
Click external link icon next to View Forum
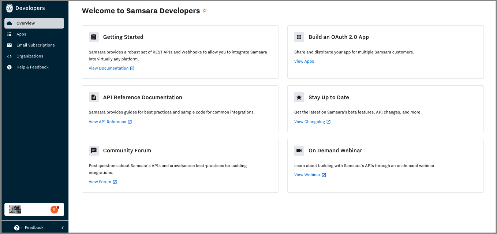point(115,182)
